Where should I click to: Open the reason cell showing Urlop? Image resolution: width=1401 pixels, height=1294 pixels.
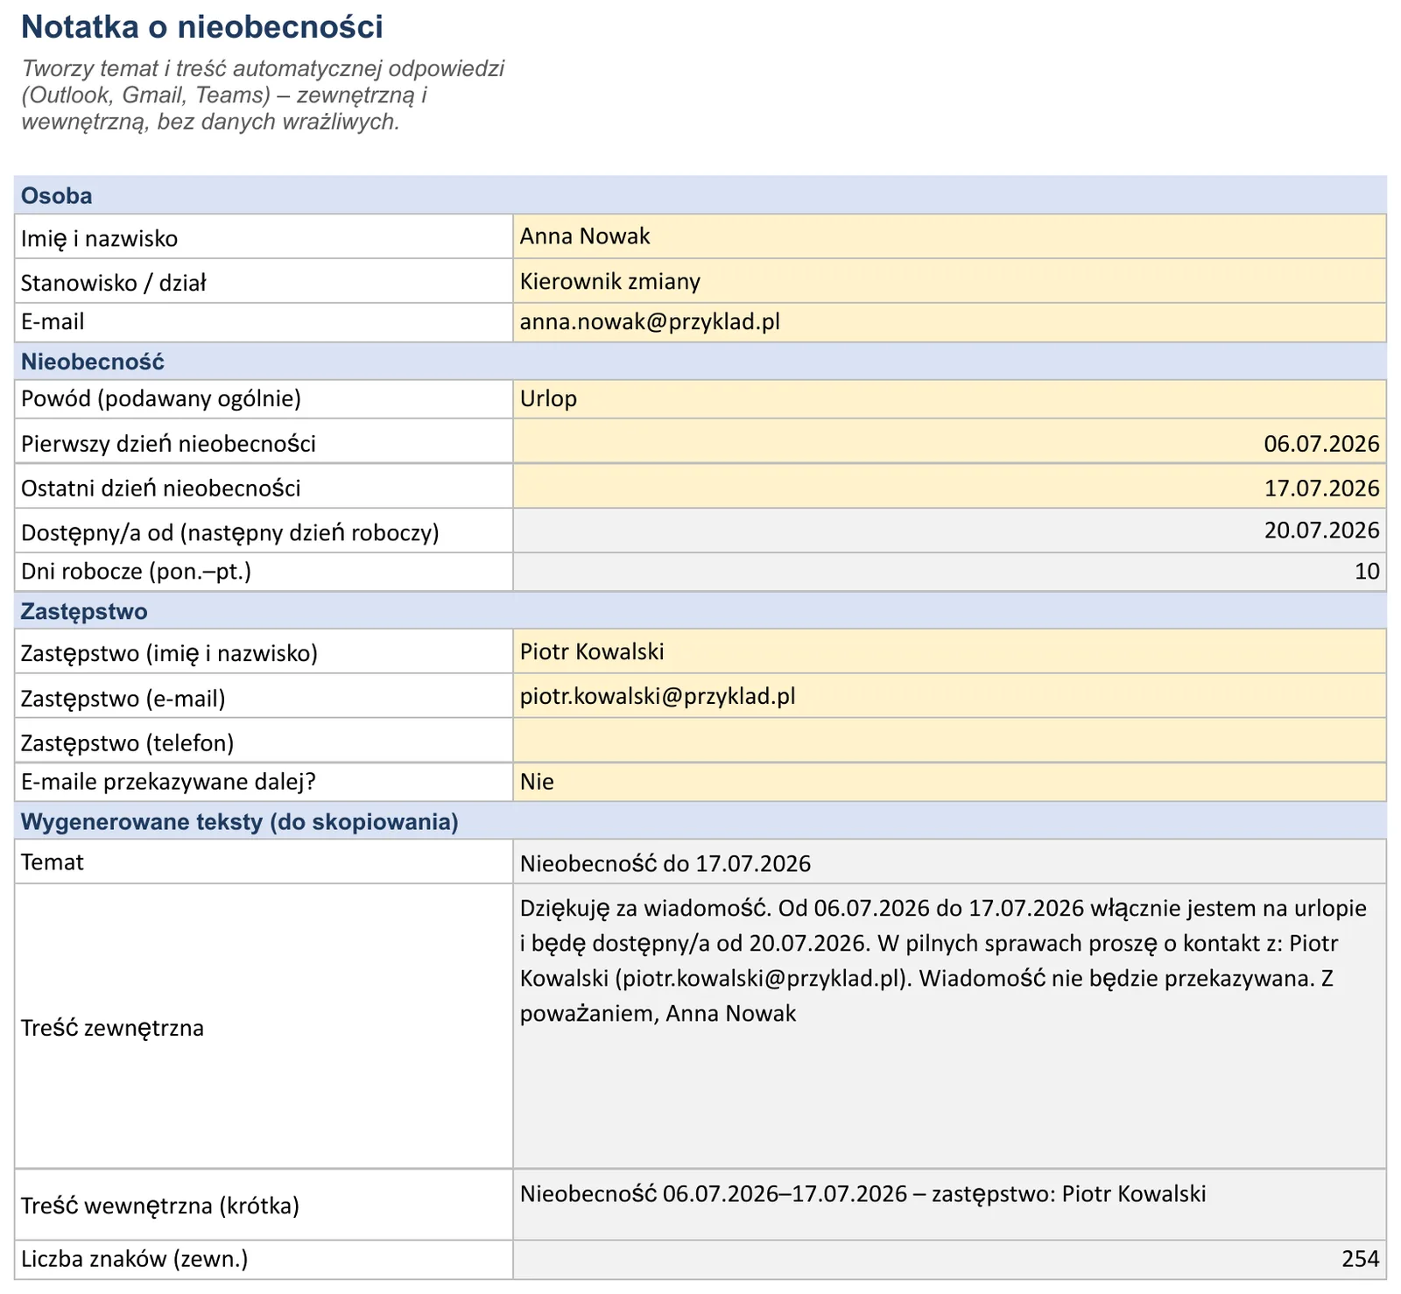(x=949, y=399)
